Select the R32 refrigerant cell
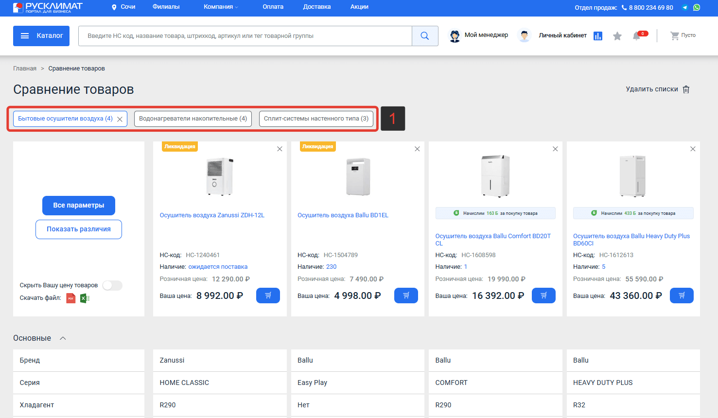This screenshot has width=718, height=418. point(633,405)
